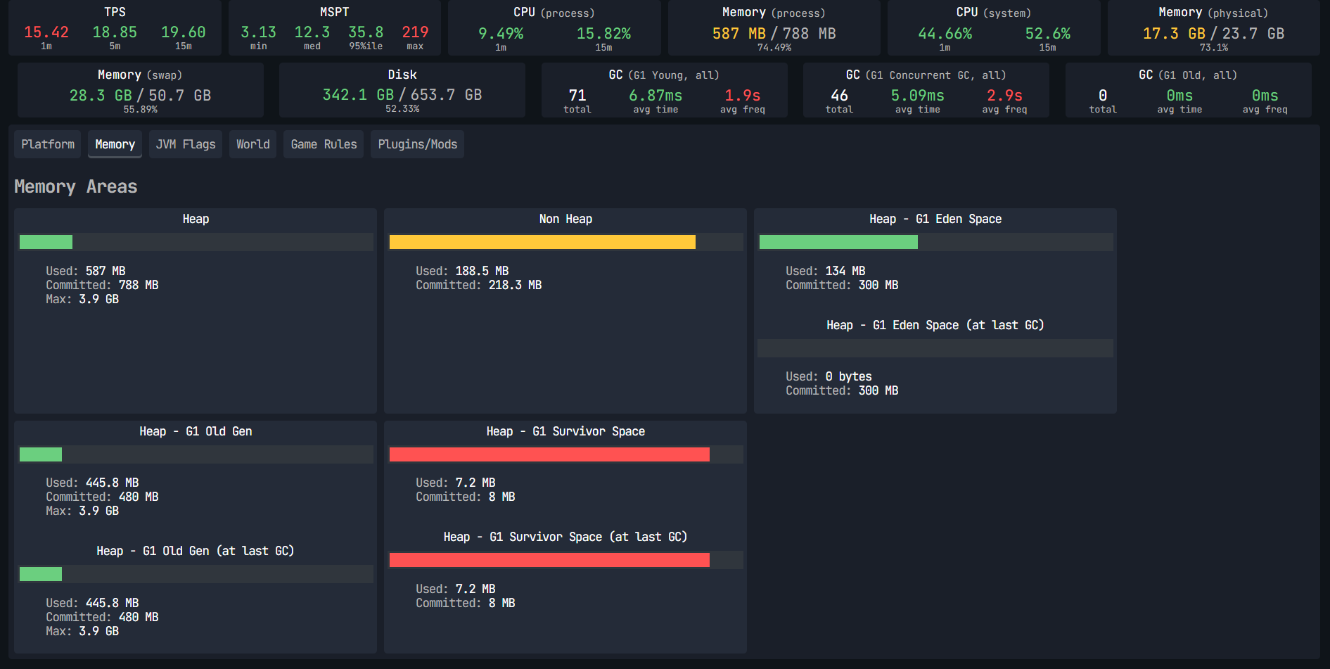Open the Platform tab
This screenshot has width=1330, height=669.
click(x=48, y=144)
